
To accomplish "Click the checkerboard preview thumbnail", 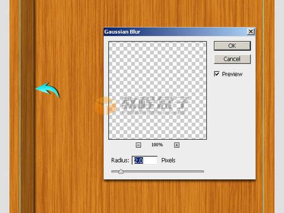I will coord(157,90).
